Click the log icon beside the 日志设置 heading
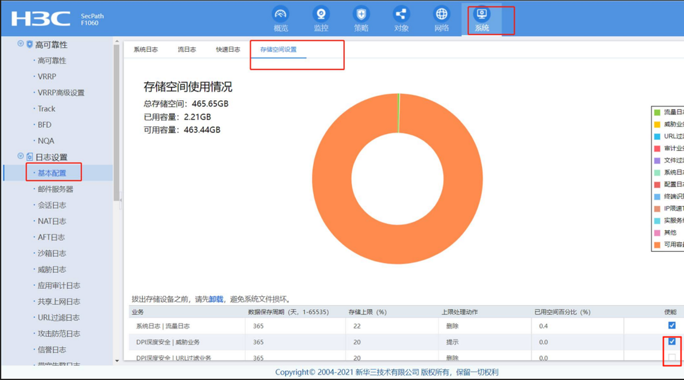The width and height of the screenshot is (684, 380). point(29,157)
